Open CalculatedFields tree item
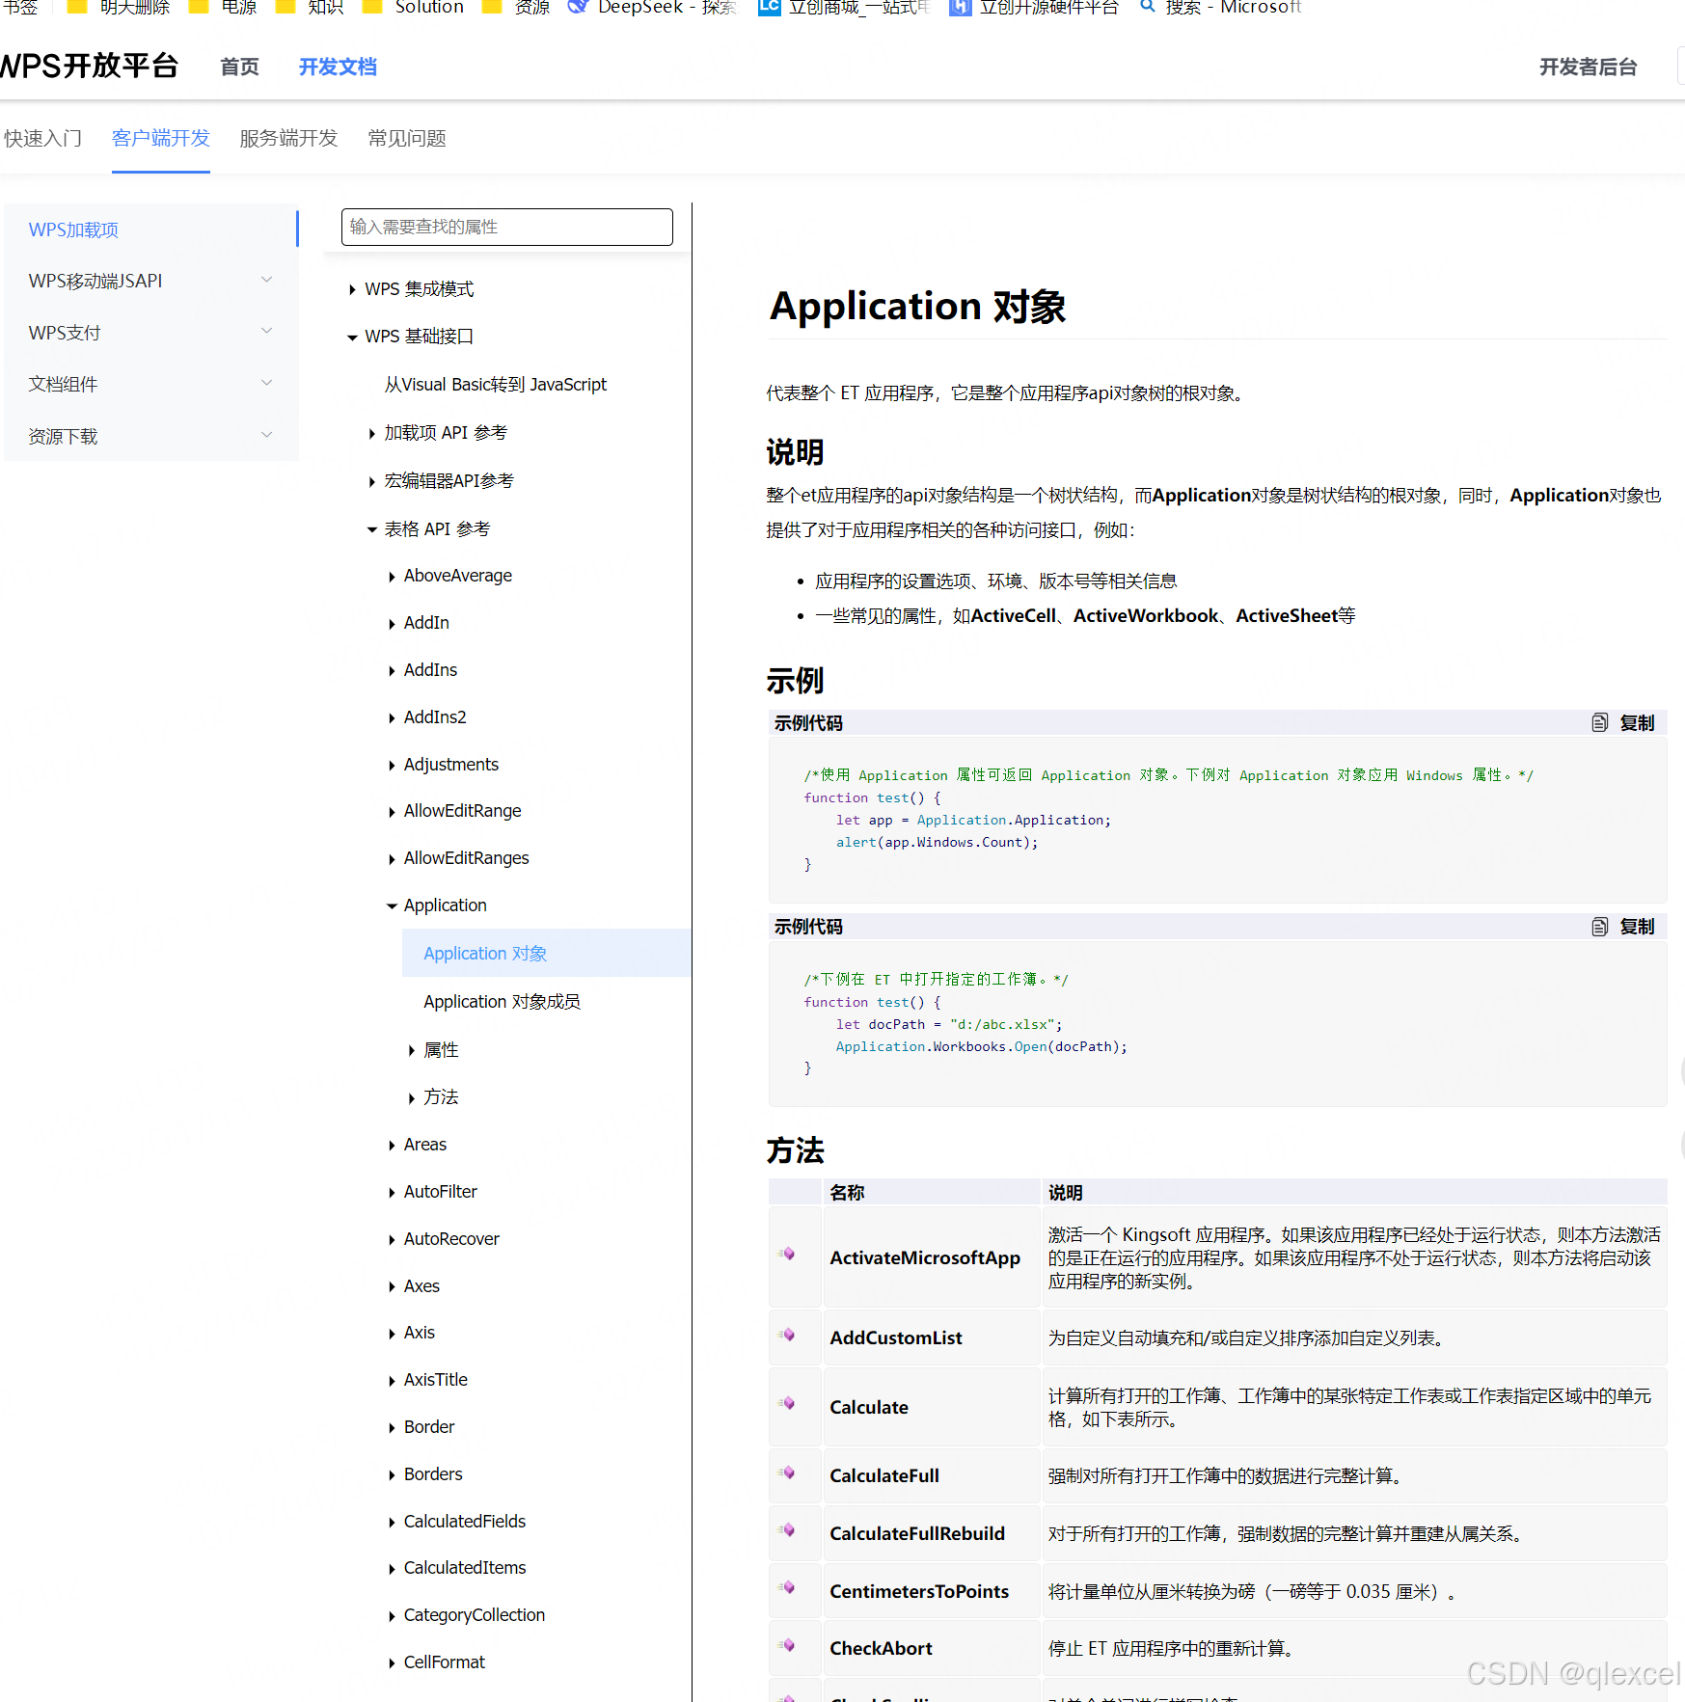Image resolution: width=1685 pixels, height=1702 pixels. point(464,1521)
